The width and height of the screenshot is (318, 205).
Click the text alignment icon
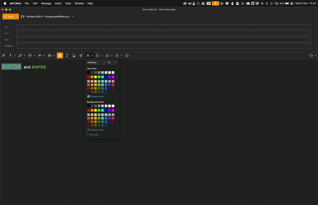click(117, 55)
